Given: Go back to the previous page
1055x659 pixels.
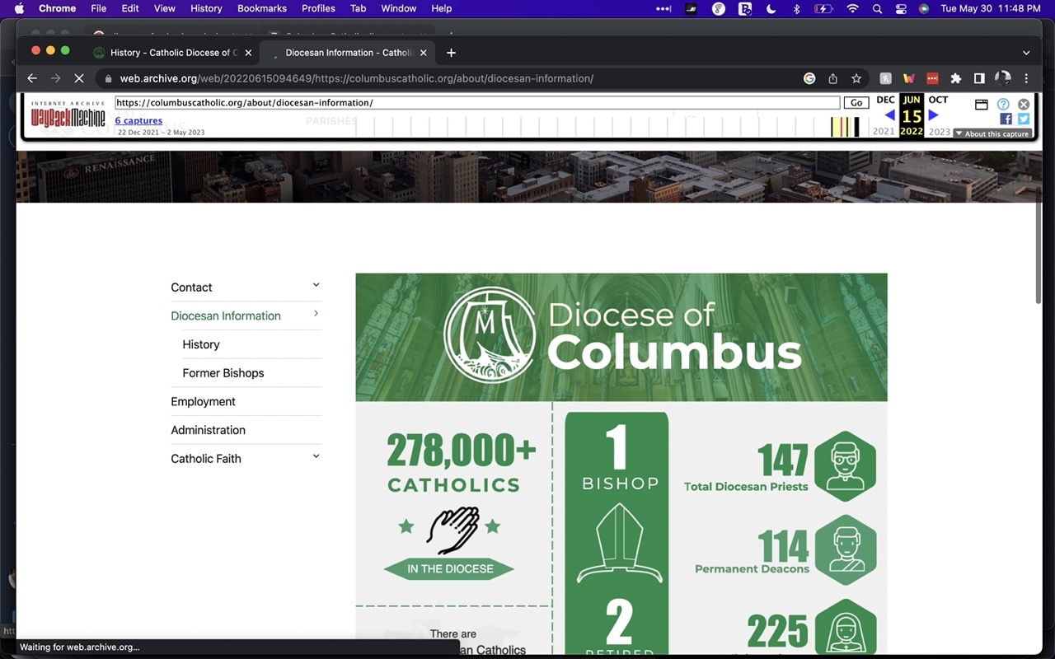Looking at the screenshot, I should pyautogui.click(x=32, y=78).
